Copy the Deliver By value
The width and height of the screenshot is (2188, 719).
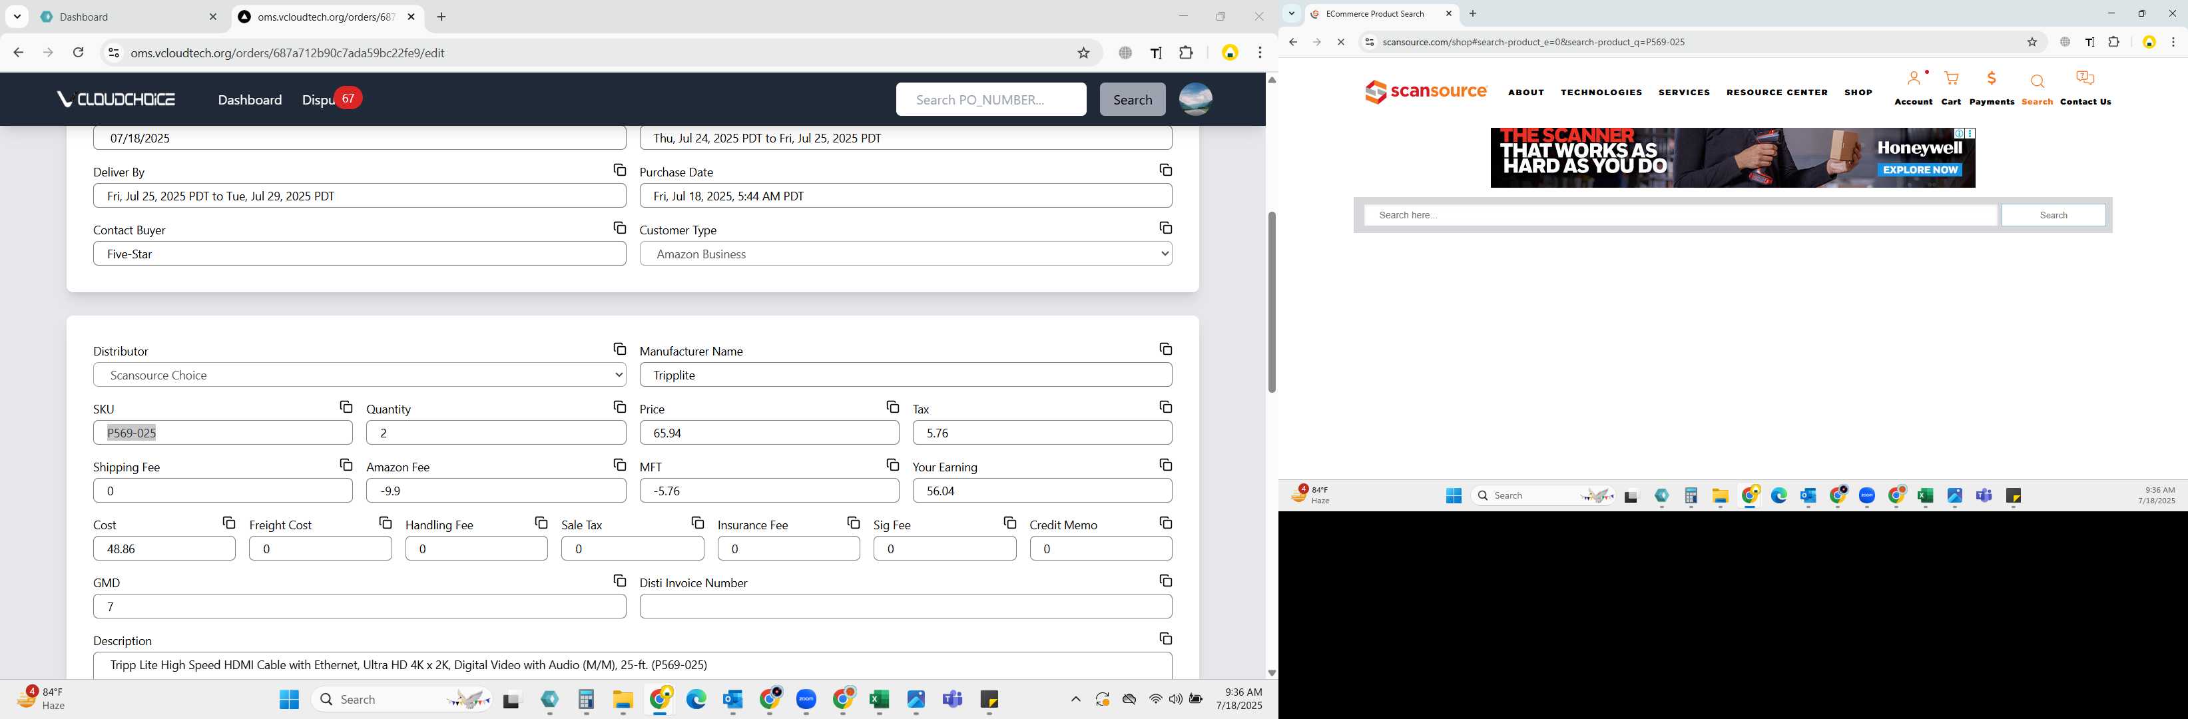pos(619,170)
